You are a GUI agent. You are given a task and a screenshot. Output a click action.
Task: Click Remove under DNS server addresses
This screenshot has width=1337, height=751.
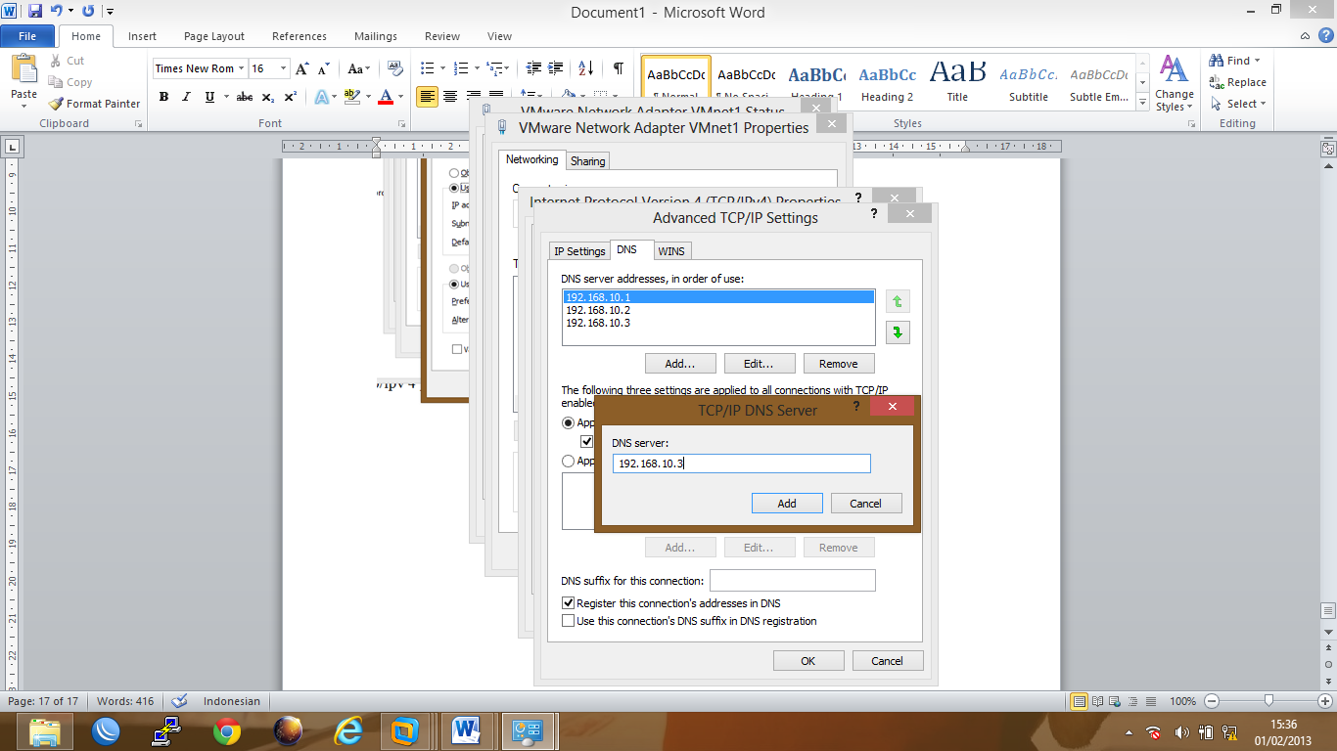(x=838, y=364)
